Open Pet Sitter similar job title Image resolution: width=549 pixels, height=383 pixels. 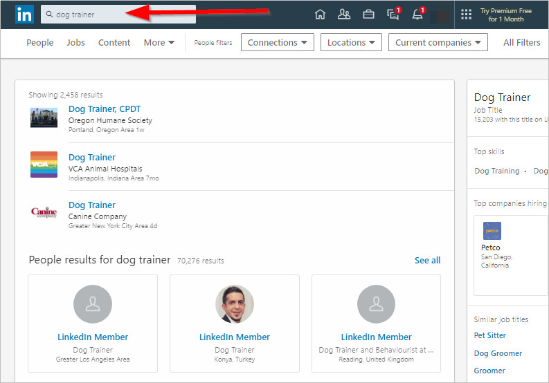click(x=490, y=335)
